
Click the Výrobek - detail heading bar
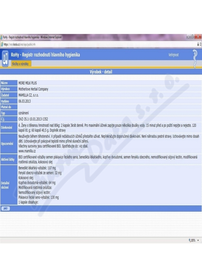click(x=101, y=72)
